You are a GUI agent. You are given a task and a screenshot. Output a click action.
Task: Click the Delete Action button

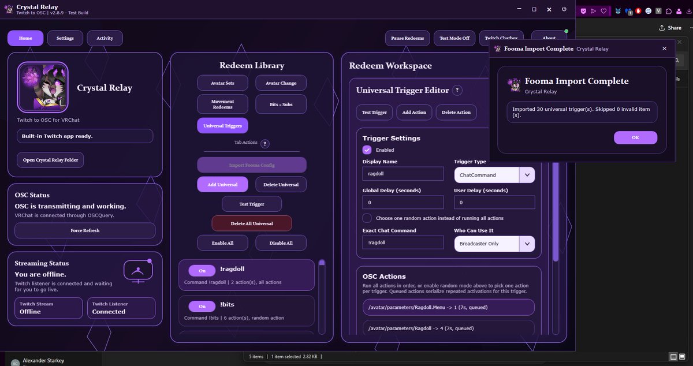pos(456,112)
